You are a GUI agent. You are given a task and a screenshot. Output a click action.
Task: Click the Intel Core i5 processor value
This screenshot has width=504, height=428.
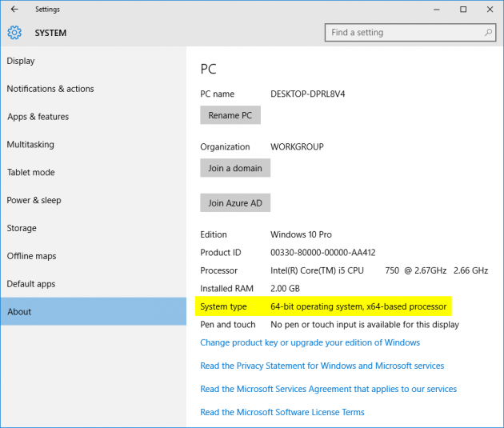click(379, 270)
